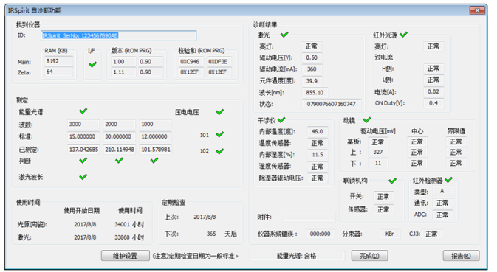The width and height of the screenshot is (497, 272).
Task: Click the 维护设置 button
Action: (x=126, y=256)
